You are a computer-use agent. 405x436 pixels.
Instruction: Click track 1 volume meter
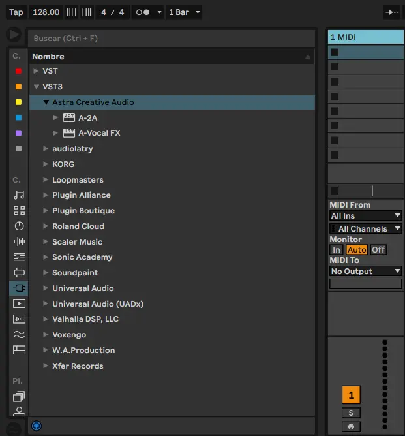click(x=385, y=385)
